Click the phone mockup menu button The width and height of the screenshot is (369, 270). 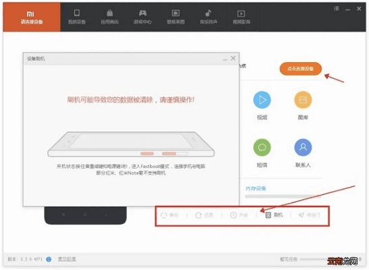[x=64, y=215]
